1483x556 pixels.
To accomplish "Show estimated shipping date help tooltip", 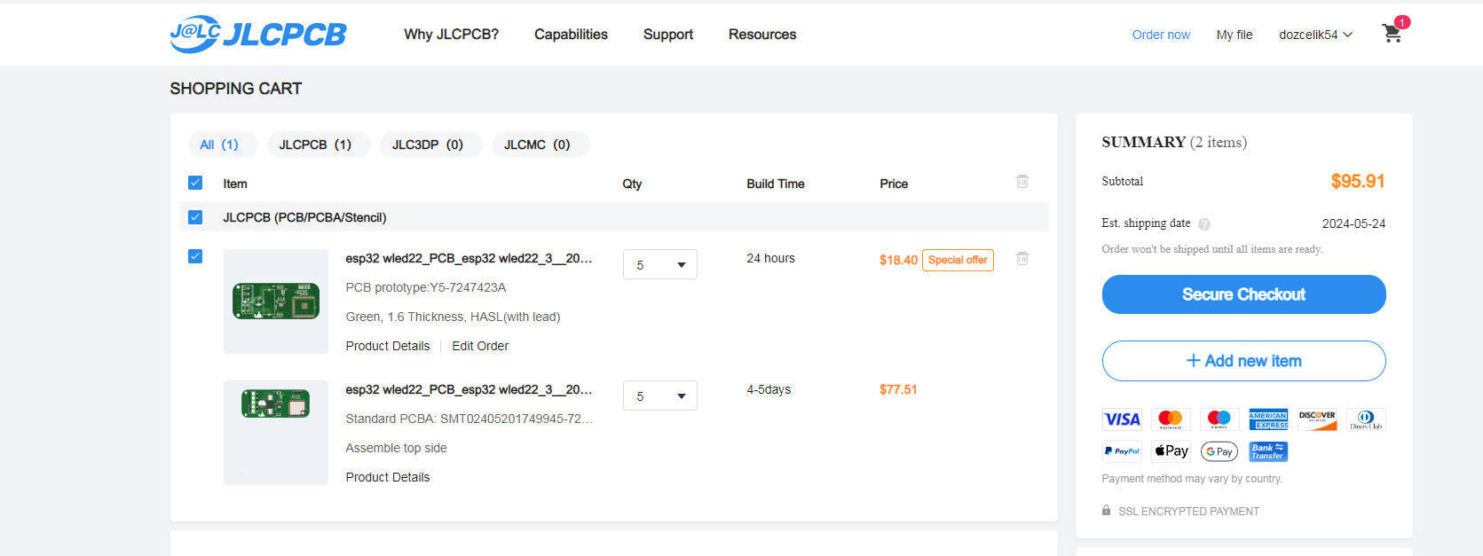I will pos(1204,224).
